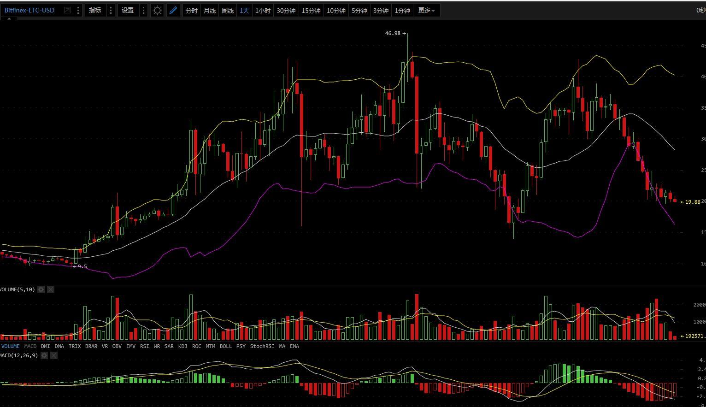The height and width of the screenshot is (407, 706).
Task: Select the StochRSI indicator
Action: [x=262, y=346]
